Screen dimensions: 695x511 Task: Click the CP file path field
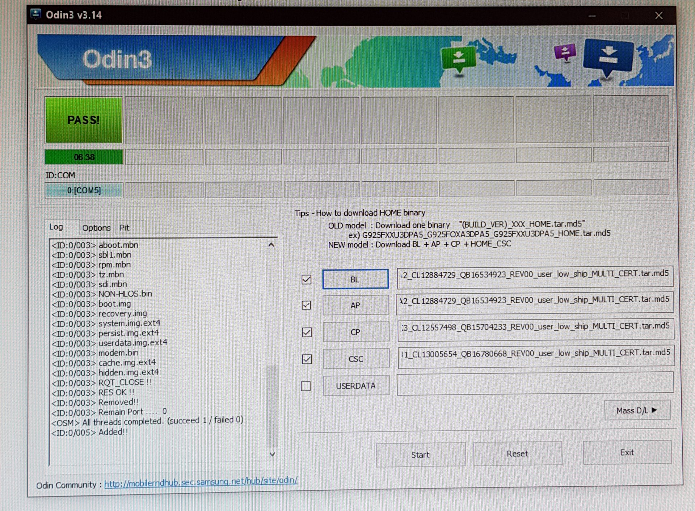[536, 330]
